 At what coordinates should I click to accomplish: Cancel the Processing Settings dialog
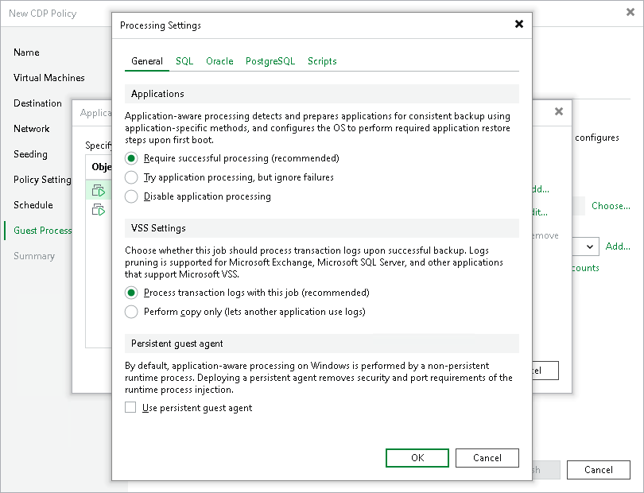487,458
